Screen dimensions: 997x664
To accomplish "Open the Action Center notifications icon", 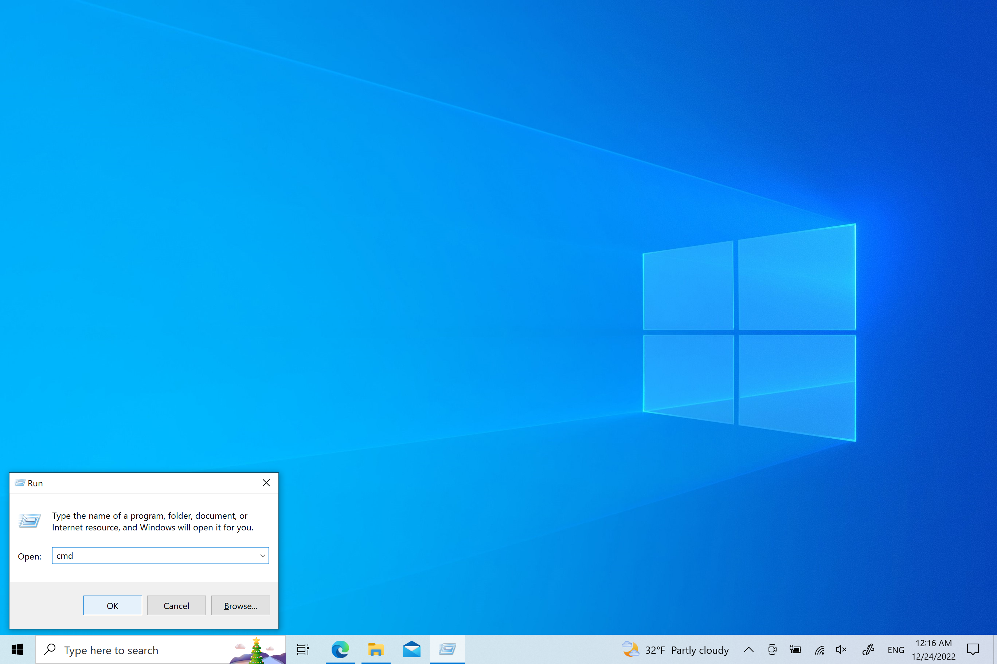I will (x=973, y=649).
